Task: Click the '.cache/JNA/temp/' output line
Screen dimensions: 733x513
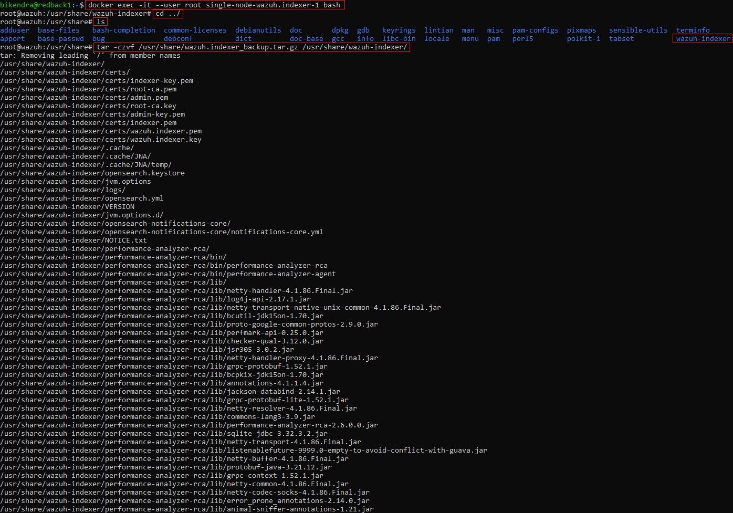Action: point(86,164)
